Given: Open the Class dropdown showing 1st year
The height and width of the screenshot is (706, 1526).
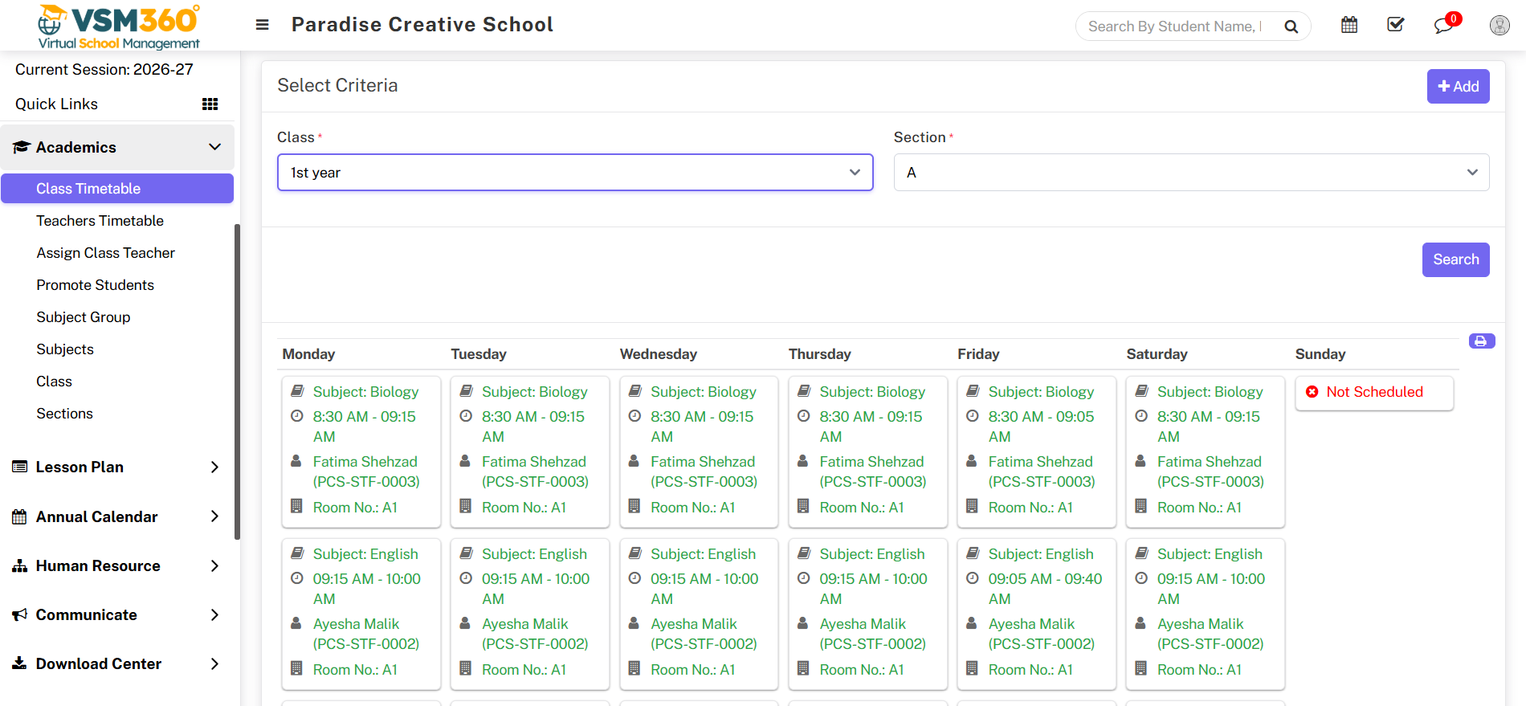Looking at the screenshot, I should tap(575, 173).
